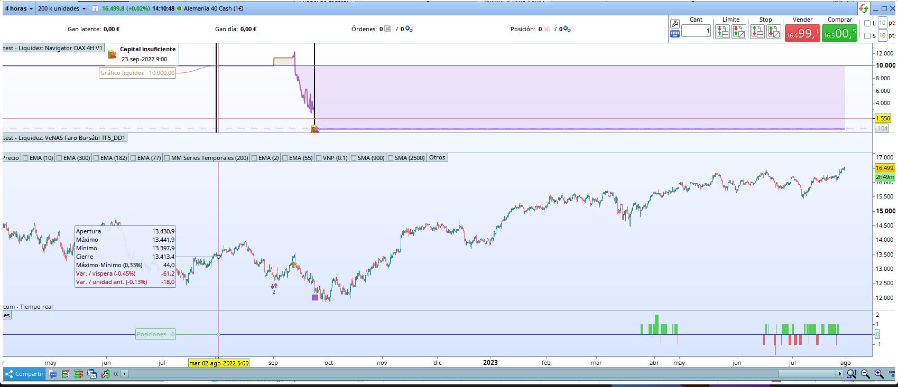Click the Gráfico liquidez value label

click(137, 73)
